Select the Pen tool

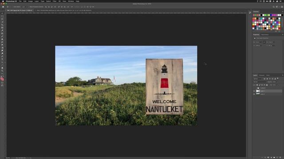click(x=2, y=57)
